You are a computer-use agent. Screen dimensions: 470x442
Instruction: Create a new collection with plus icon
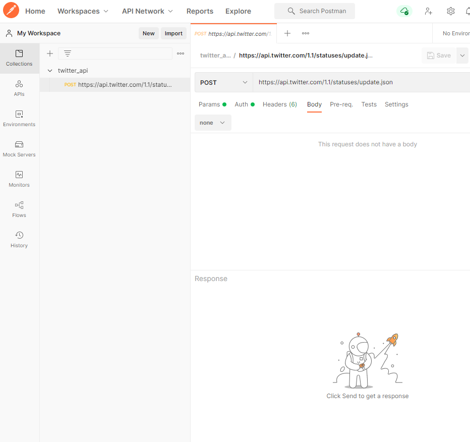coord(50,53)
